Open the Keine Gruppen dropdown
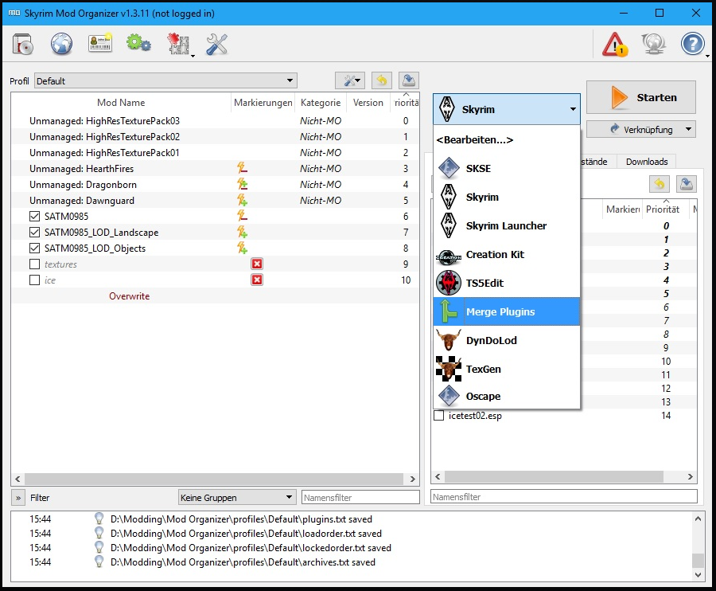The image size is (716, 591). tap(236, 497)
